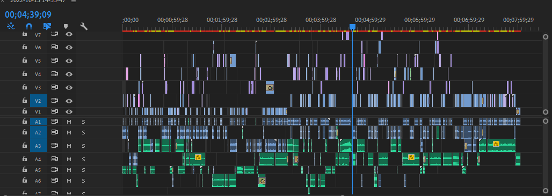Viewport: 552px width, 196px height.
Task: Toggle insert sequences as nests option
Action: pos(11,26)
